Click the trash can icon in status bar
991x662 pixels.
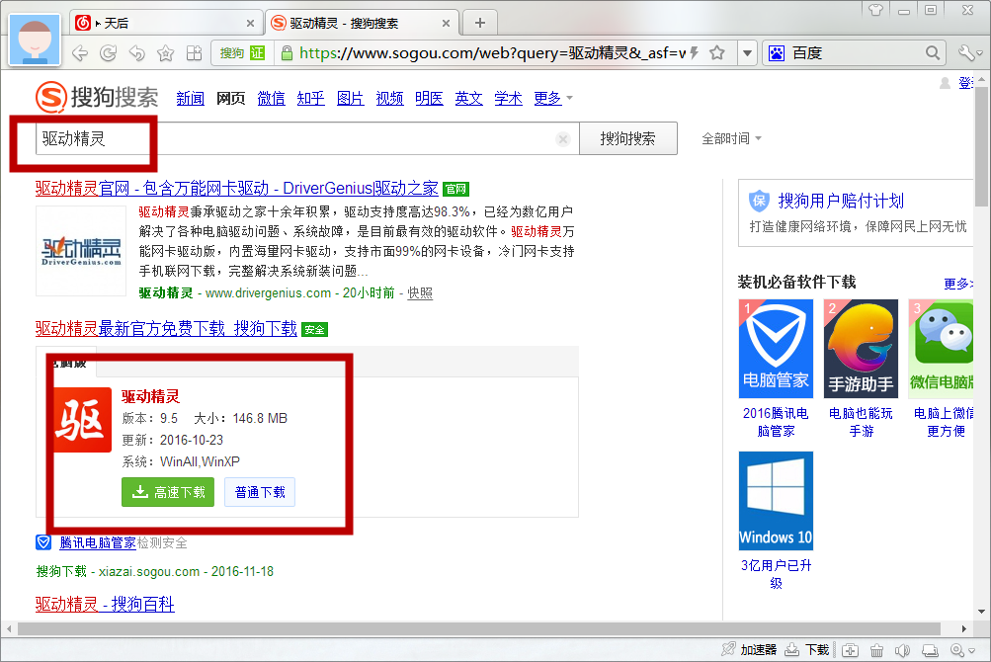[875, 649]
